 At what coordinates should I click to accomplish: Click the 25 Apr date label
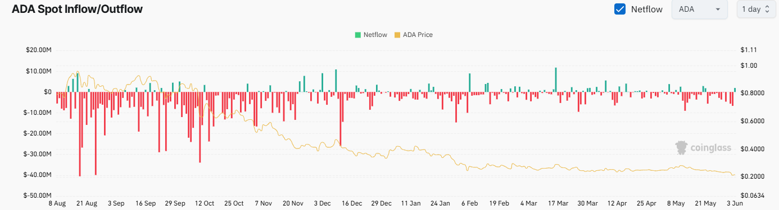click(646, 203)
